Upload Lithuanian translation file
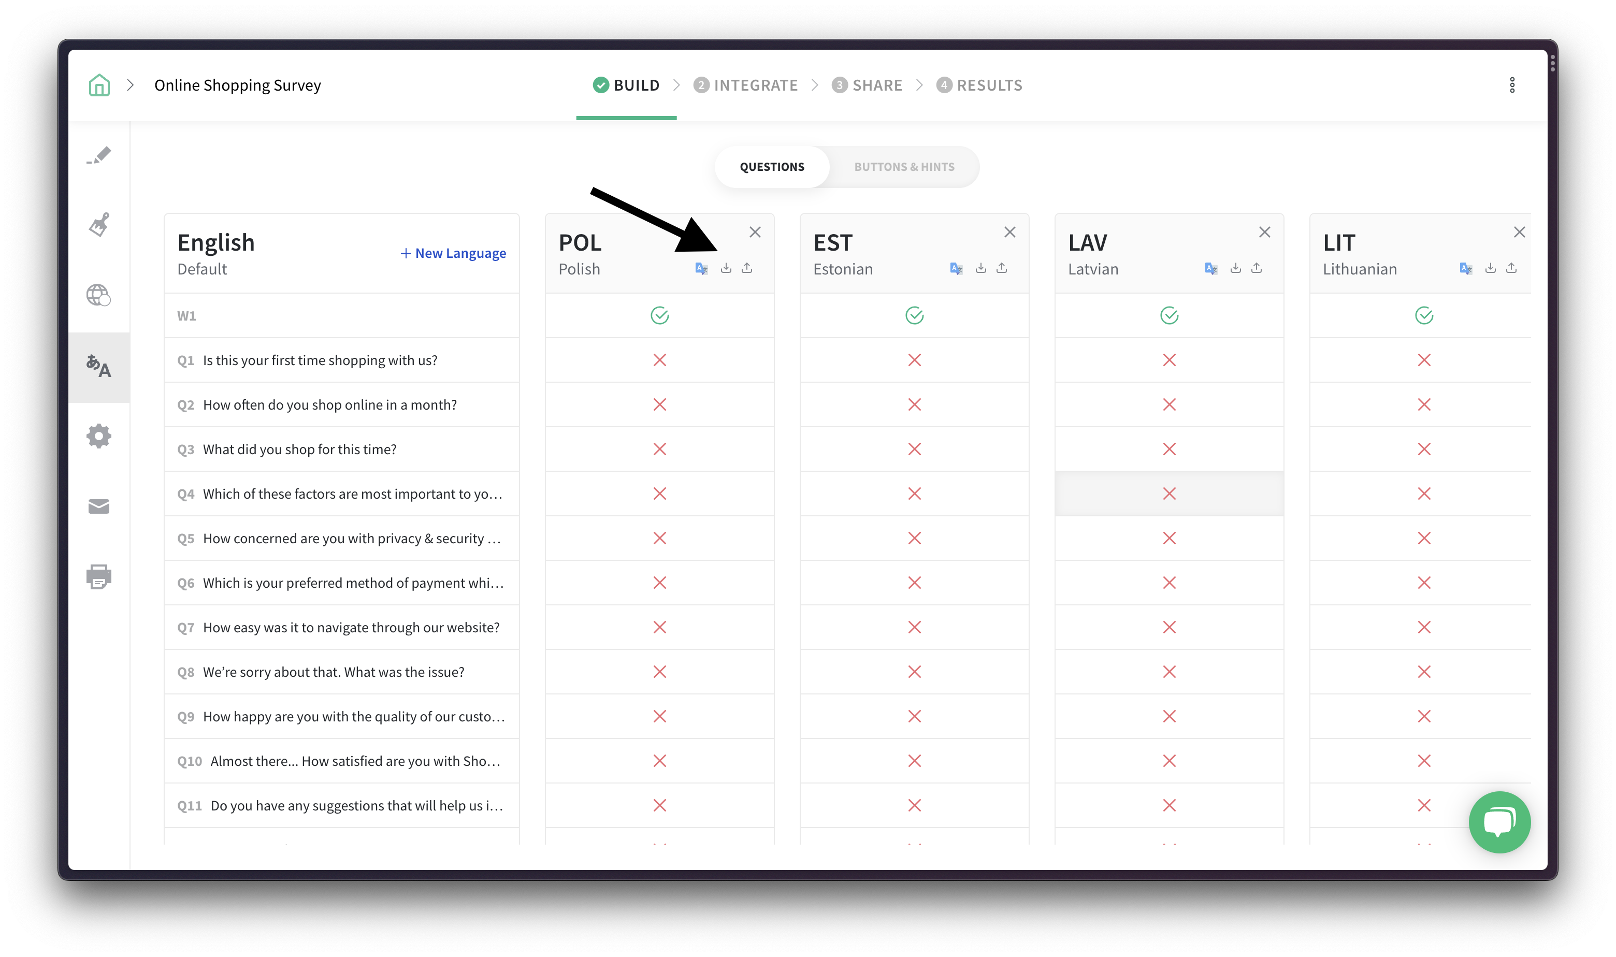The image size is (1616, 957). coord(1511,268)
